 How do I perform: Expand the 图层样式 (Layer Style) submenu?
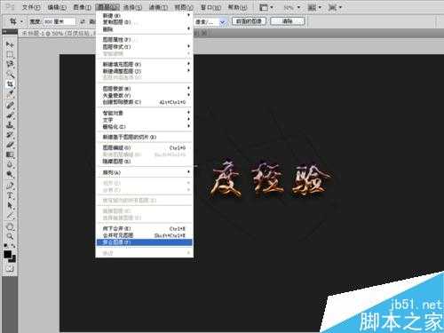coord(145,46)
